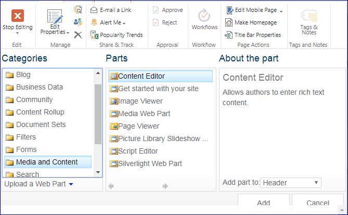Select the Media and Content category
Image resolution: width=348 pixels, height=215 pixels.
pos(47,162)
